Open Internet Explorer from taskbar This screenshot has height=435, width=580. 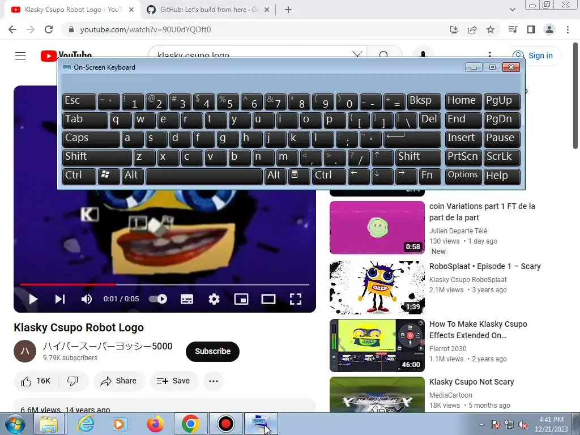click(86, 424)
